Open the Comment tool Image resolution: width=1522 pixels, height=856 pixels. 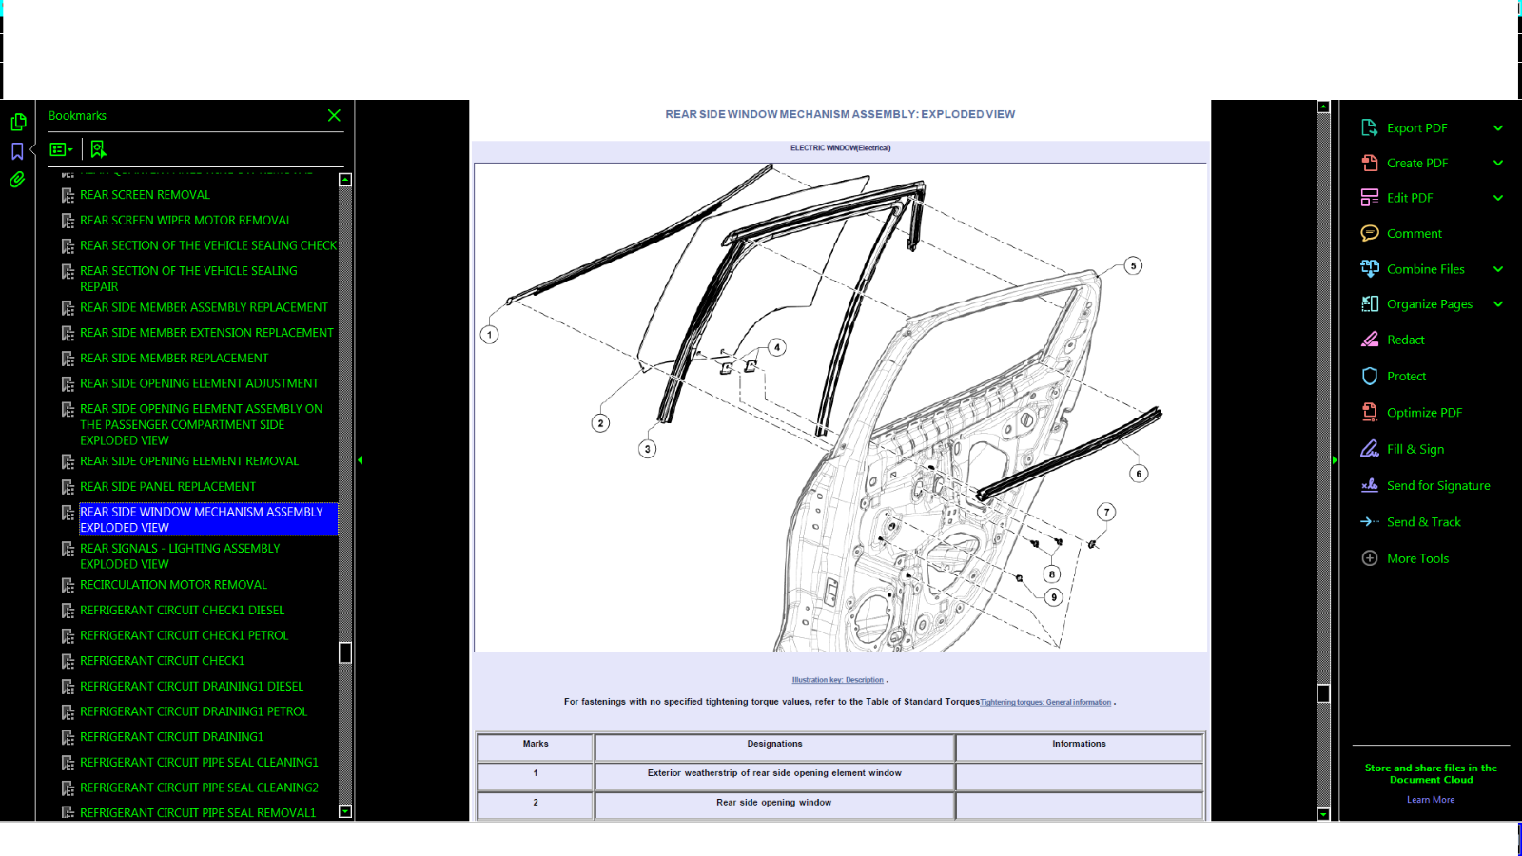pyautogui.click(x=1414, y=233)
